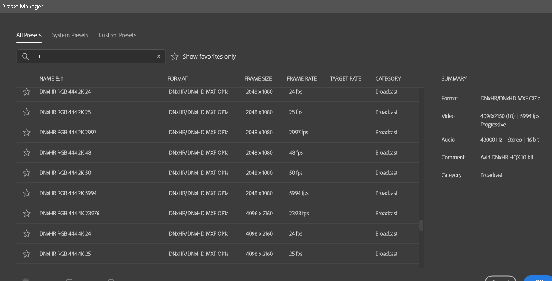Click inside the search input field
Image resolution: width=552 pixels, height=281 pixels.
click(x=88, y=56)
